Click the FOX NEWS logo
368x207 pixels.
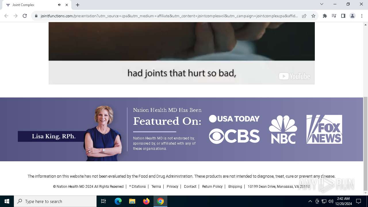point(324,129)
